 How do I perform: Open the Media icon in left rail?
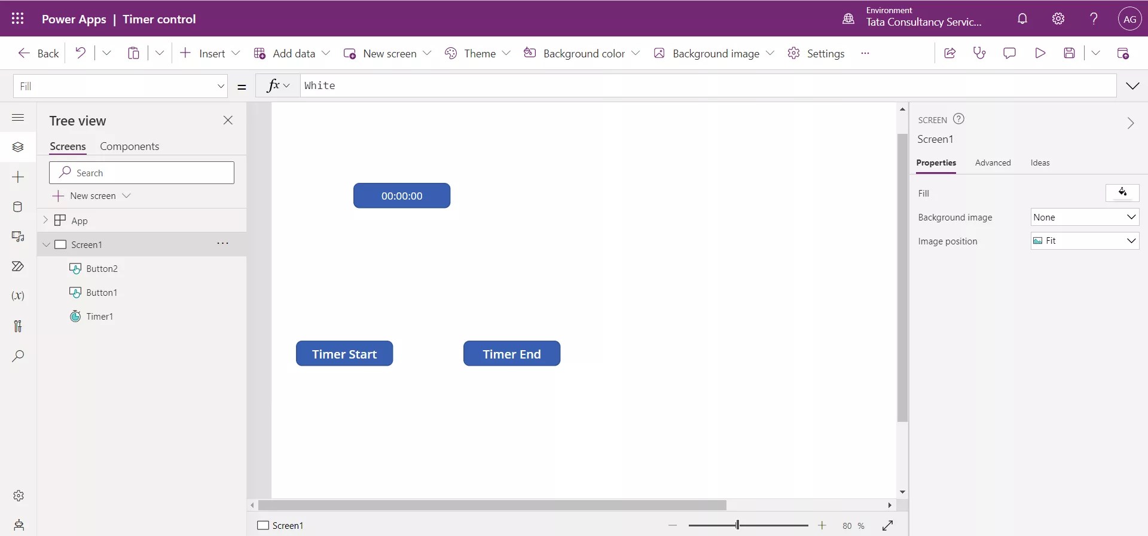click(18, 237)
